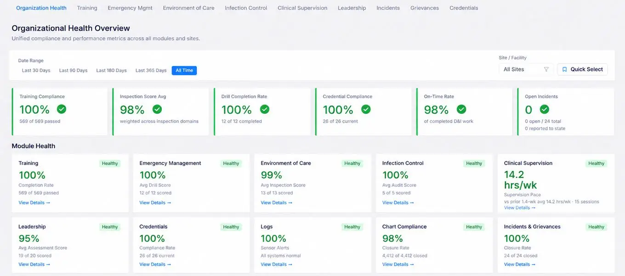Click the Healthy badge on Training module card
The width and height of the screenshot is (625, 276).
[110, 163]
